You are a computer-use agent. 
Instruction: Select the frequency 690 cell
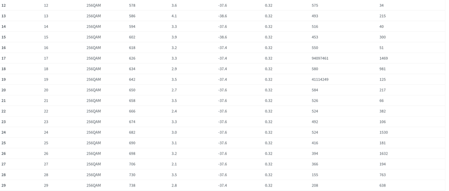coord(132,143)
